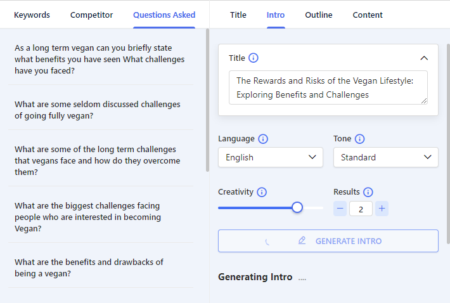Image resolution: width=450 pixels, height=303 pixels.
Task: Increase results count with plus button
Action: [x=382, y=208]
